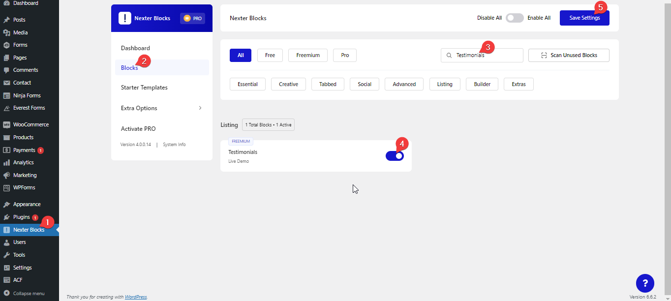This screenshot has height=301, width=671.
Task: Open Blocks in the Nexter menu
Action: point(130,68)
